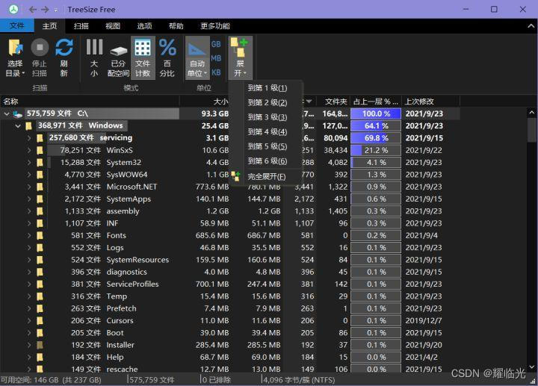
Task: Collapse the Windows folder node
Action: tap(18, 126)
